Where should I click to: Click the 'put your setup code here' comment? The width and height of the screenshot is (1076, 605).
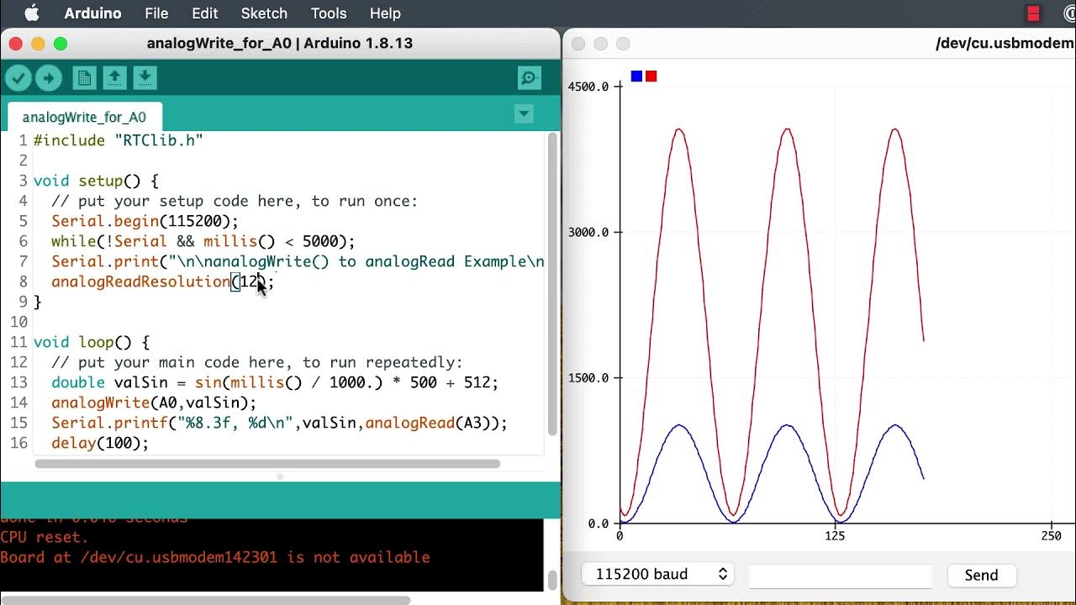click(x=235, y=201)
